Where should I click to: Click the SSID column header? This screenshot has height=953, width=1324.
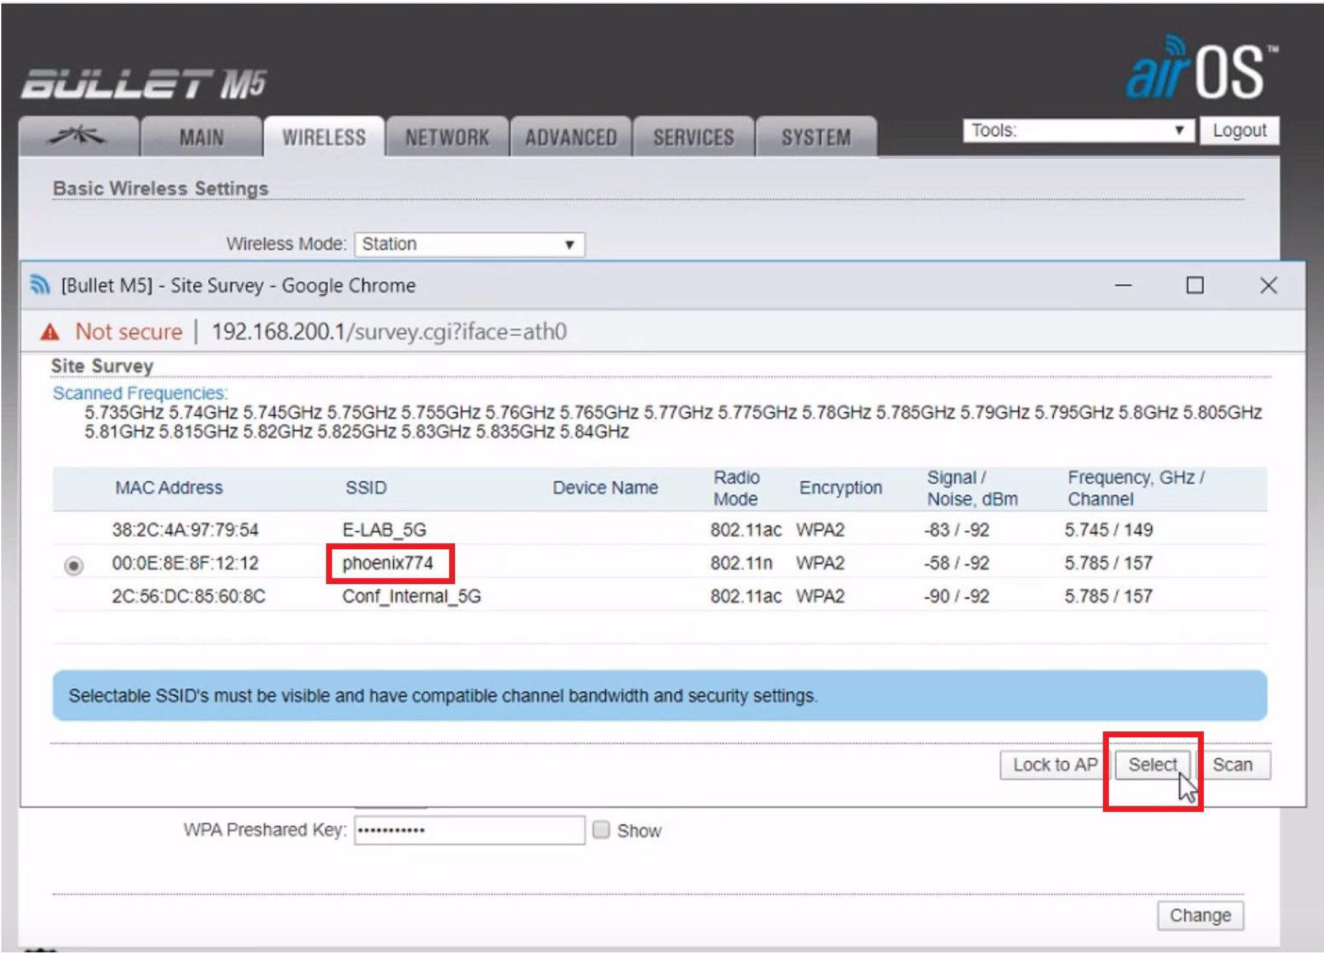366,488
